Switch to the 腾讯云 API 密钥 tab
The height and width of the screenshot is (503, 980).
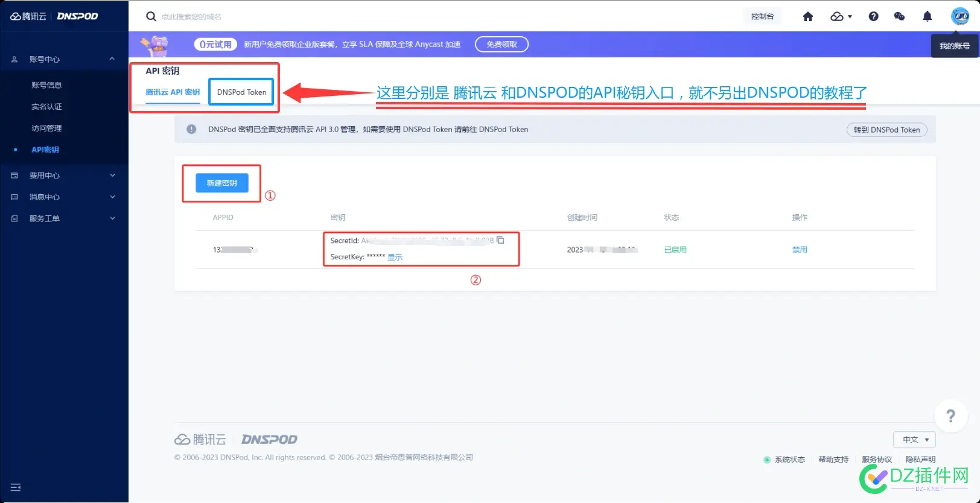pyautogui.click(x=173, y=92)
